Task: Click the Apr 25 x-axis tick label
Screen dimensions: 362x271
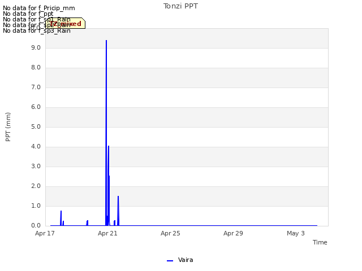Action: 170,233
